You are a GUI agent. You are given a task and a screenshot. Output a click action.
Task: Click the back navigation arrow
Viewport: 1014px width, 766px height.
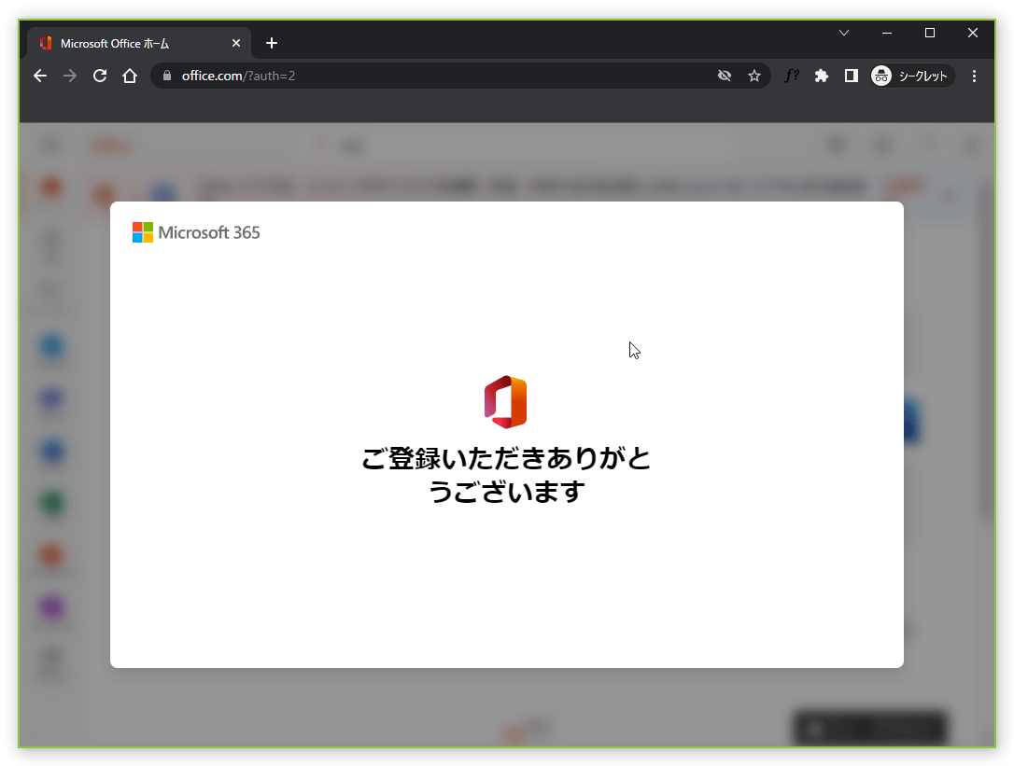(40, 76)
